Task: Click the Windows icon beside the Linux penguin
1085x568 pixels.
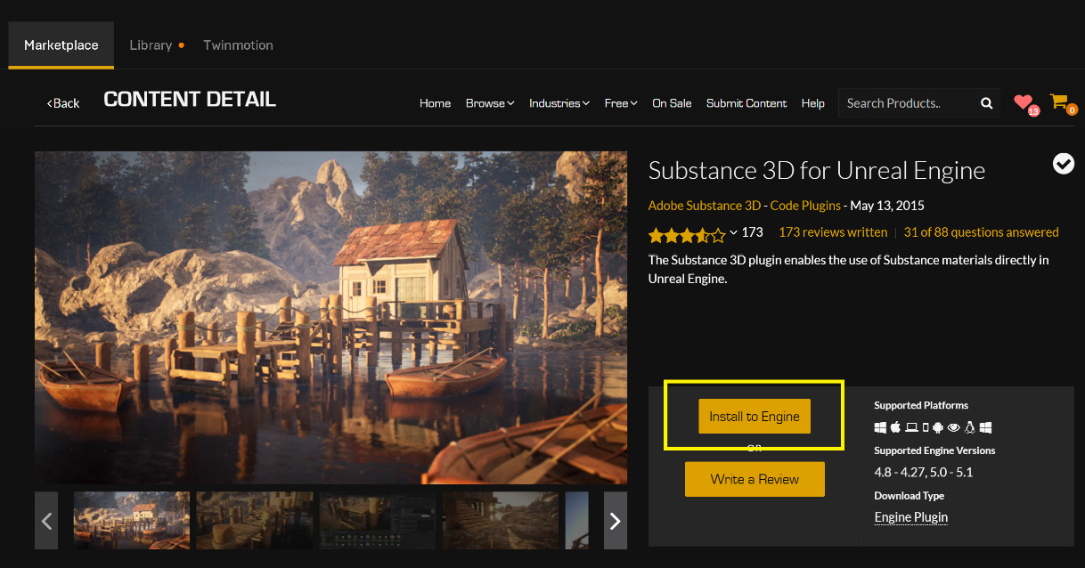Action: (x=985, y=427)
